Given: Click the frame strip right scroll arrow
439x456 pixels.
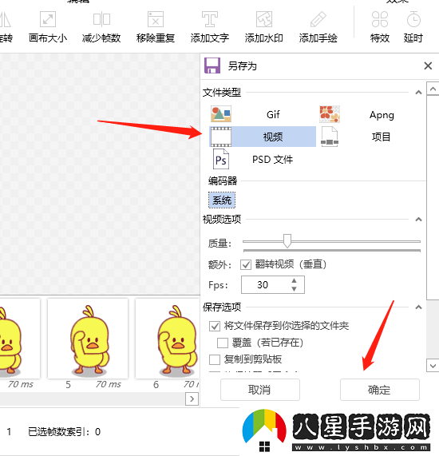Looking at the screenshot, I should [x=192, y=399].
